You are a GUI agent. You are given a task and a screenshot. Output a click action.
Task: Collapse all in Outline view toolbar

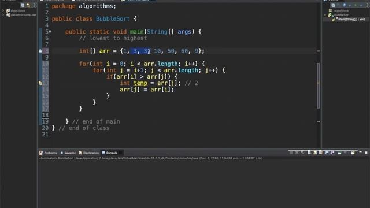[333, 5]
